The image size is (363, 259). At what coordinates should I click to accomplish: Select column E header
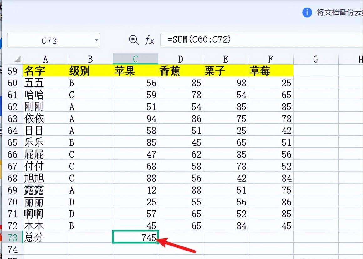coord(226,59)
